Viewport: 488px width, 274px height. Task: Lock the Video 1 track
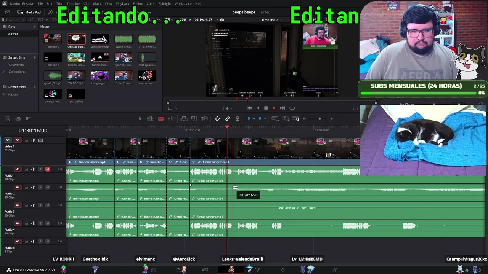(x=27, y=140)
